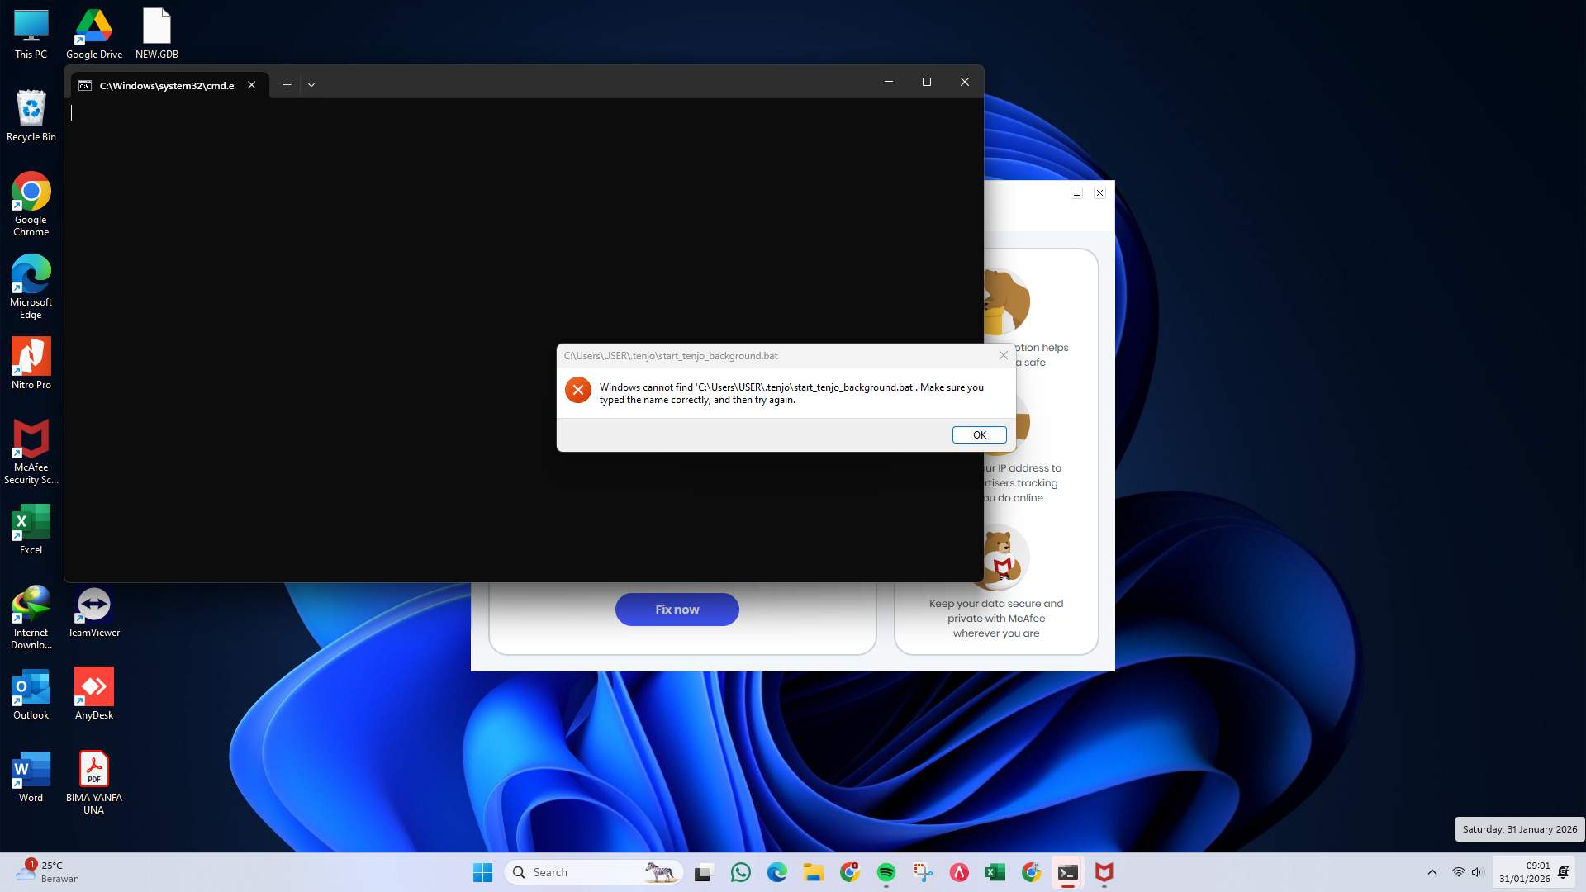Screen dimensions: 1586x892
Task: Toggle do not disturb bell icon
Action: pos(1564,871)
